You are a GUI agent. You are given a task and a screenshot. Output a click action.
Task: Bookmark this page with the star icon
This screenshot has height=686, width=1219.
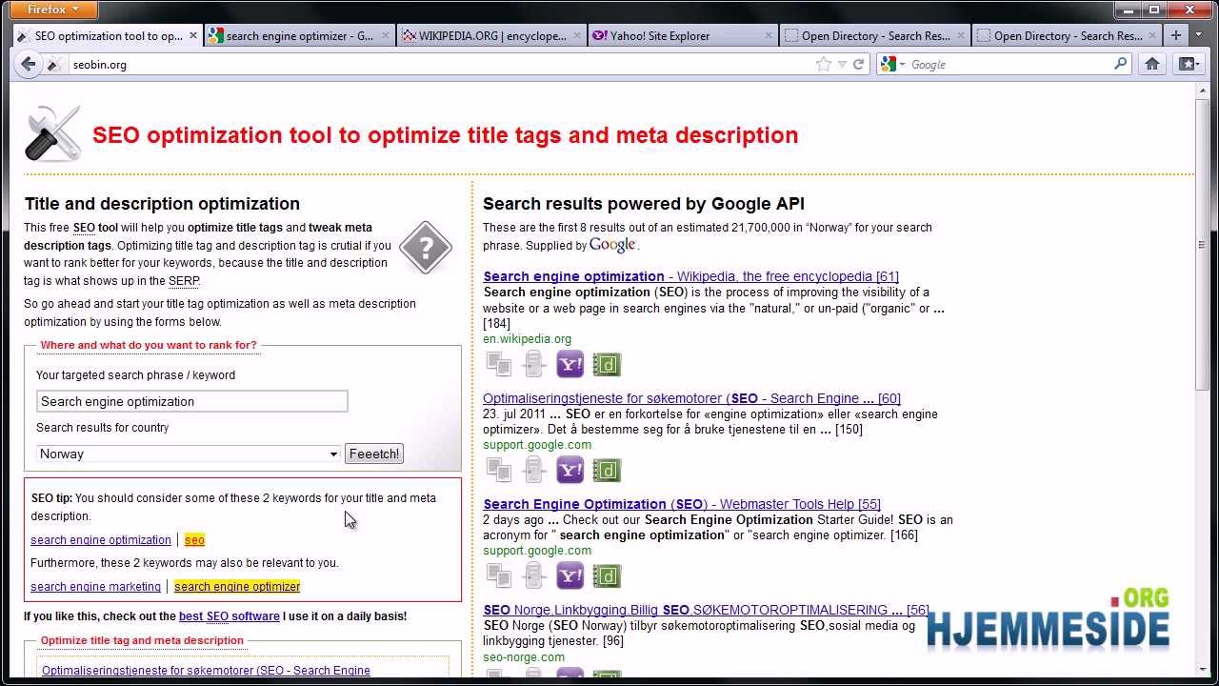tap(824, 65)
